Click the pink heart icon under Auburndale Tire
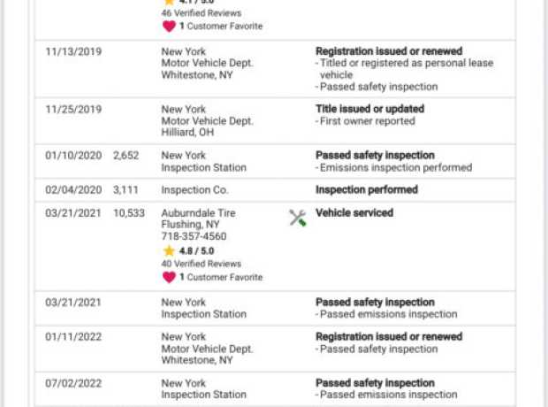Image resolution: width=548 pixels, height=407 pixels. (169, 277)
